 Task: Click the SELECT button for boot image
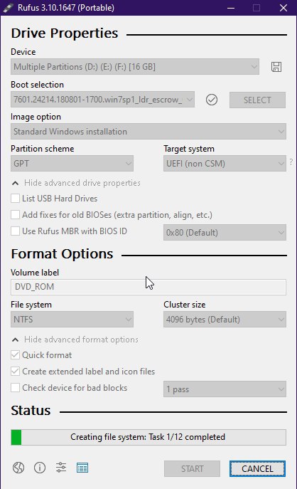pyautogui.click(x=257, y=100)
